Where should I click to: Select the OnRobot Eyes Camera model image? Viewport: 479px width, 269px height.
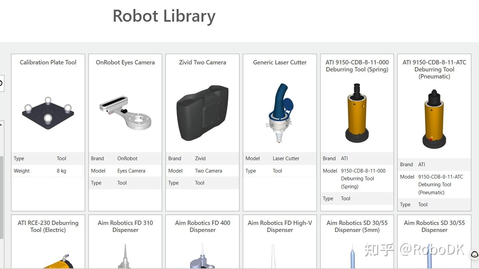[125, 112]
